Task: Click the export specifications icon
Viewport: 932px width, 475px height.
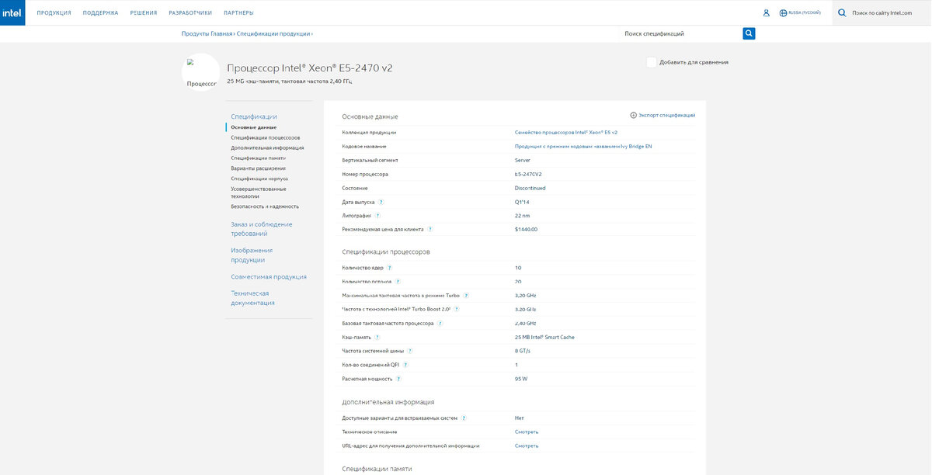Action: coord(633,115)
